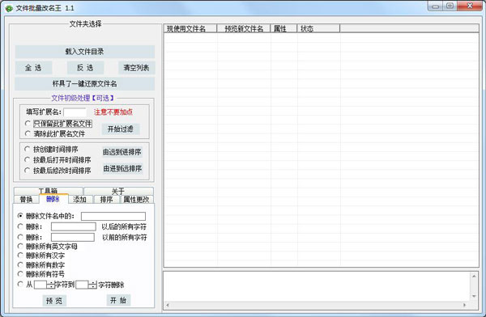Focus the text field before 以后的所有字符
The width and height of the screenshot is (486, 317).
[x=74, y=226]
